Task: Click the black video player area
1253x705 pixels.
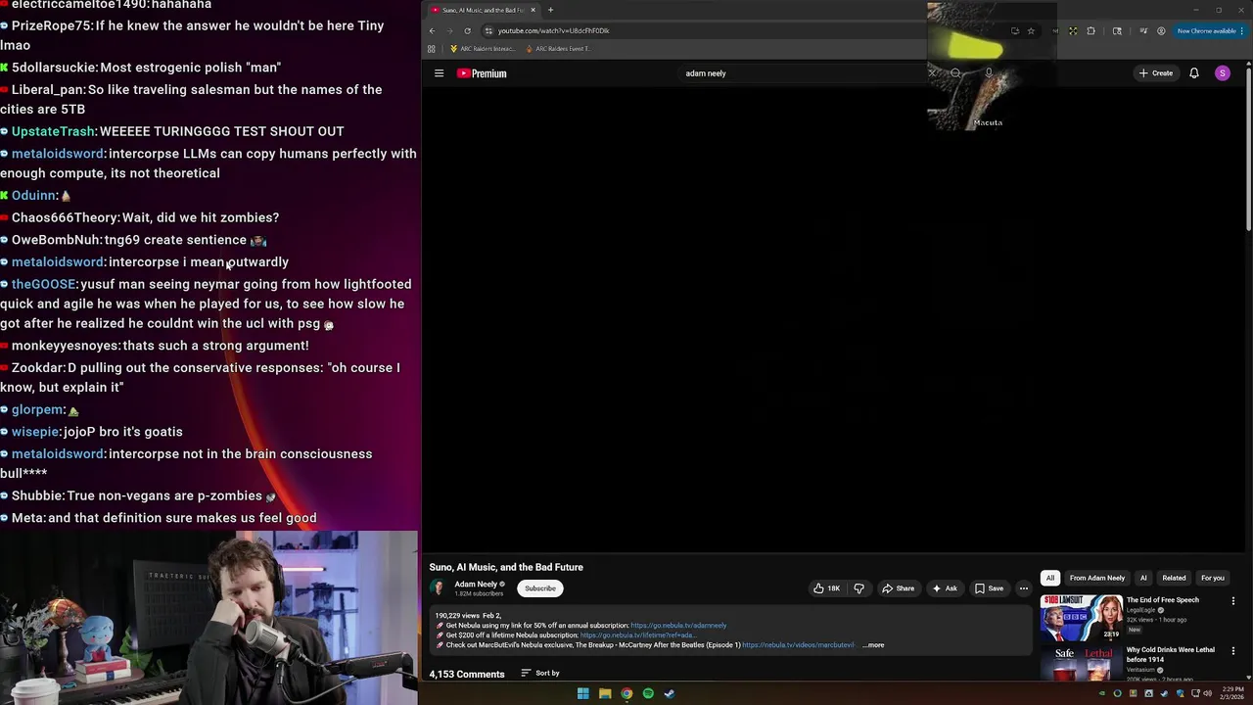Action: (729, 318)
